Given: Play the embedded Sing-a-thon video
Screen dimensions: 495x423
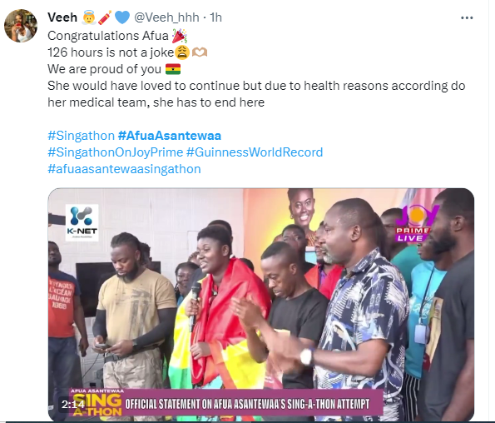Looking at the screenshot, I should (x=261, y=305).
